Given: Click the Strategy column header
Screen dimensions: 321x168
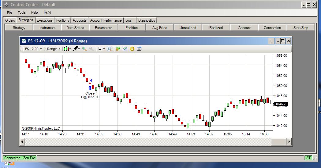Looking at the screenshot, I should coord(19,27).
